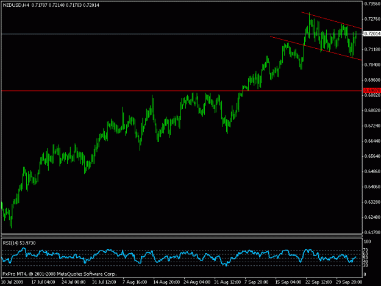Click the 31 Jul 12:00 time label
The height and width of the screenshot is (286, 381).
[x=104, y=282]
